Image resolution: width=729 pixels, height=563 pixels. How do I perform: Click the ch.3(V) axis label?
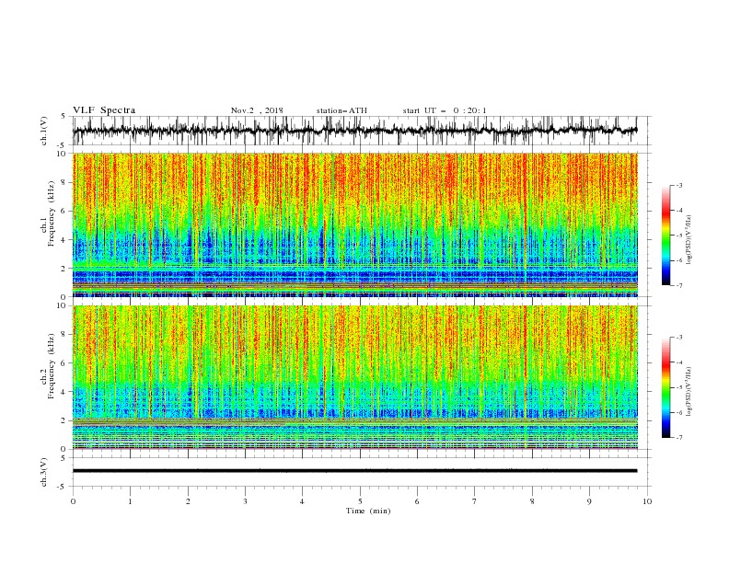44,472
